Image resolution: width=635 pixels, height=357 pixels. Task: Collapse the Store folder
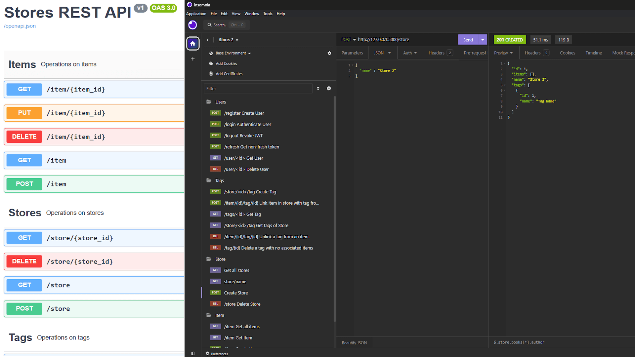pyautogui.click(x=209, y=259)
